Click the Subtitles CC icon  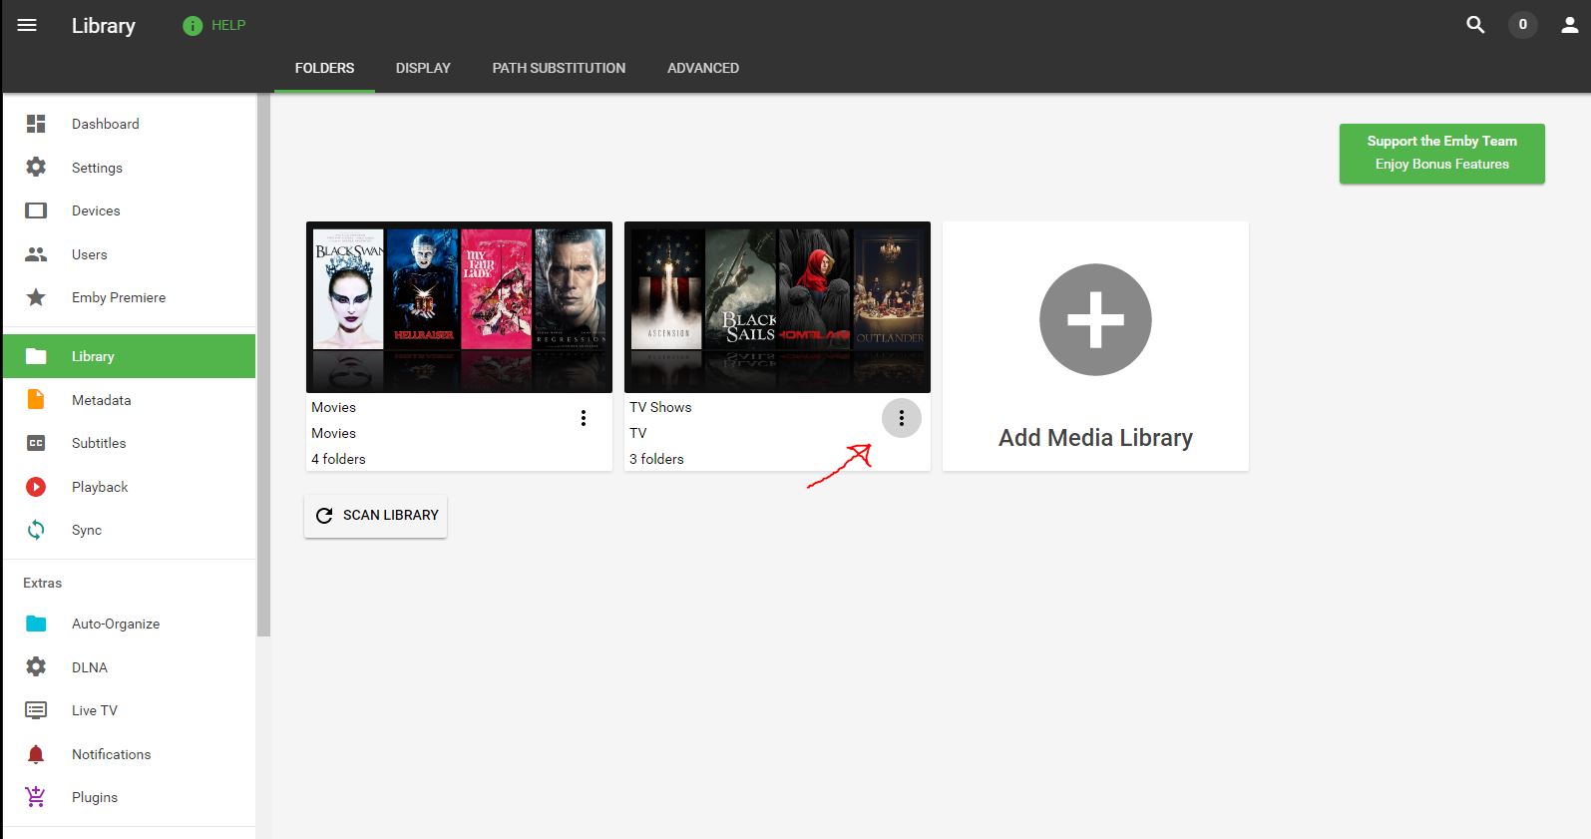click(x=36, y=443)
